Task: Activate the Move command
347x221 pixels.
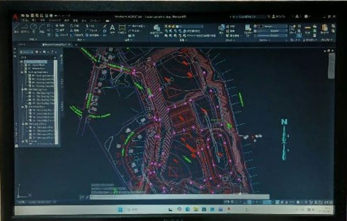Action: point(60,26)
